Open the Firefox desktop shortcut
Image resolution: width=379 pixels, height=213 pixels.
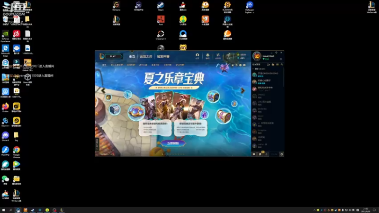(5, 107)
